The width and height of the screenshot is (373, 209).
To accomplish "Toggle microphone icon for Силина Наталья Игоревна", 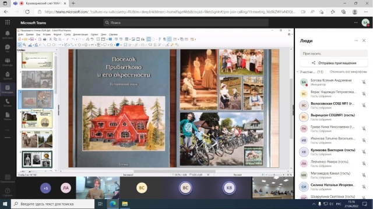I will tap(364, 186).
